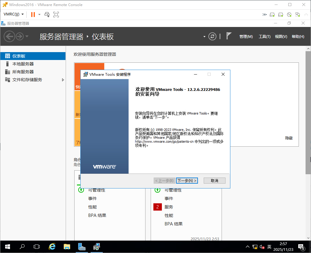Select 本地服务器 in the sidebar
The width and height of the screenshot is (311, 253).
pos(33,64)
